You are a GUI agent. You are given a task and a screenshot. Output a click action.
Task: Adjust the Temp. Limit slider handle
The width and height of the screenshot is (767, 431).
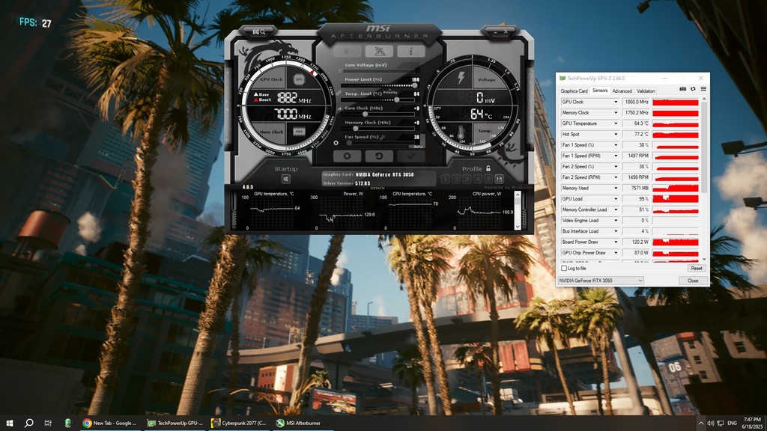397,100
